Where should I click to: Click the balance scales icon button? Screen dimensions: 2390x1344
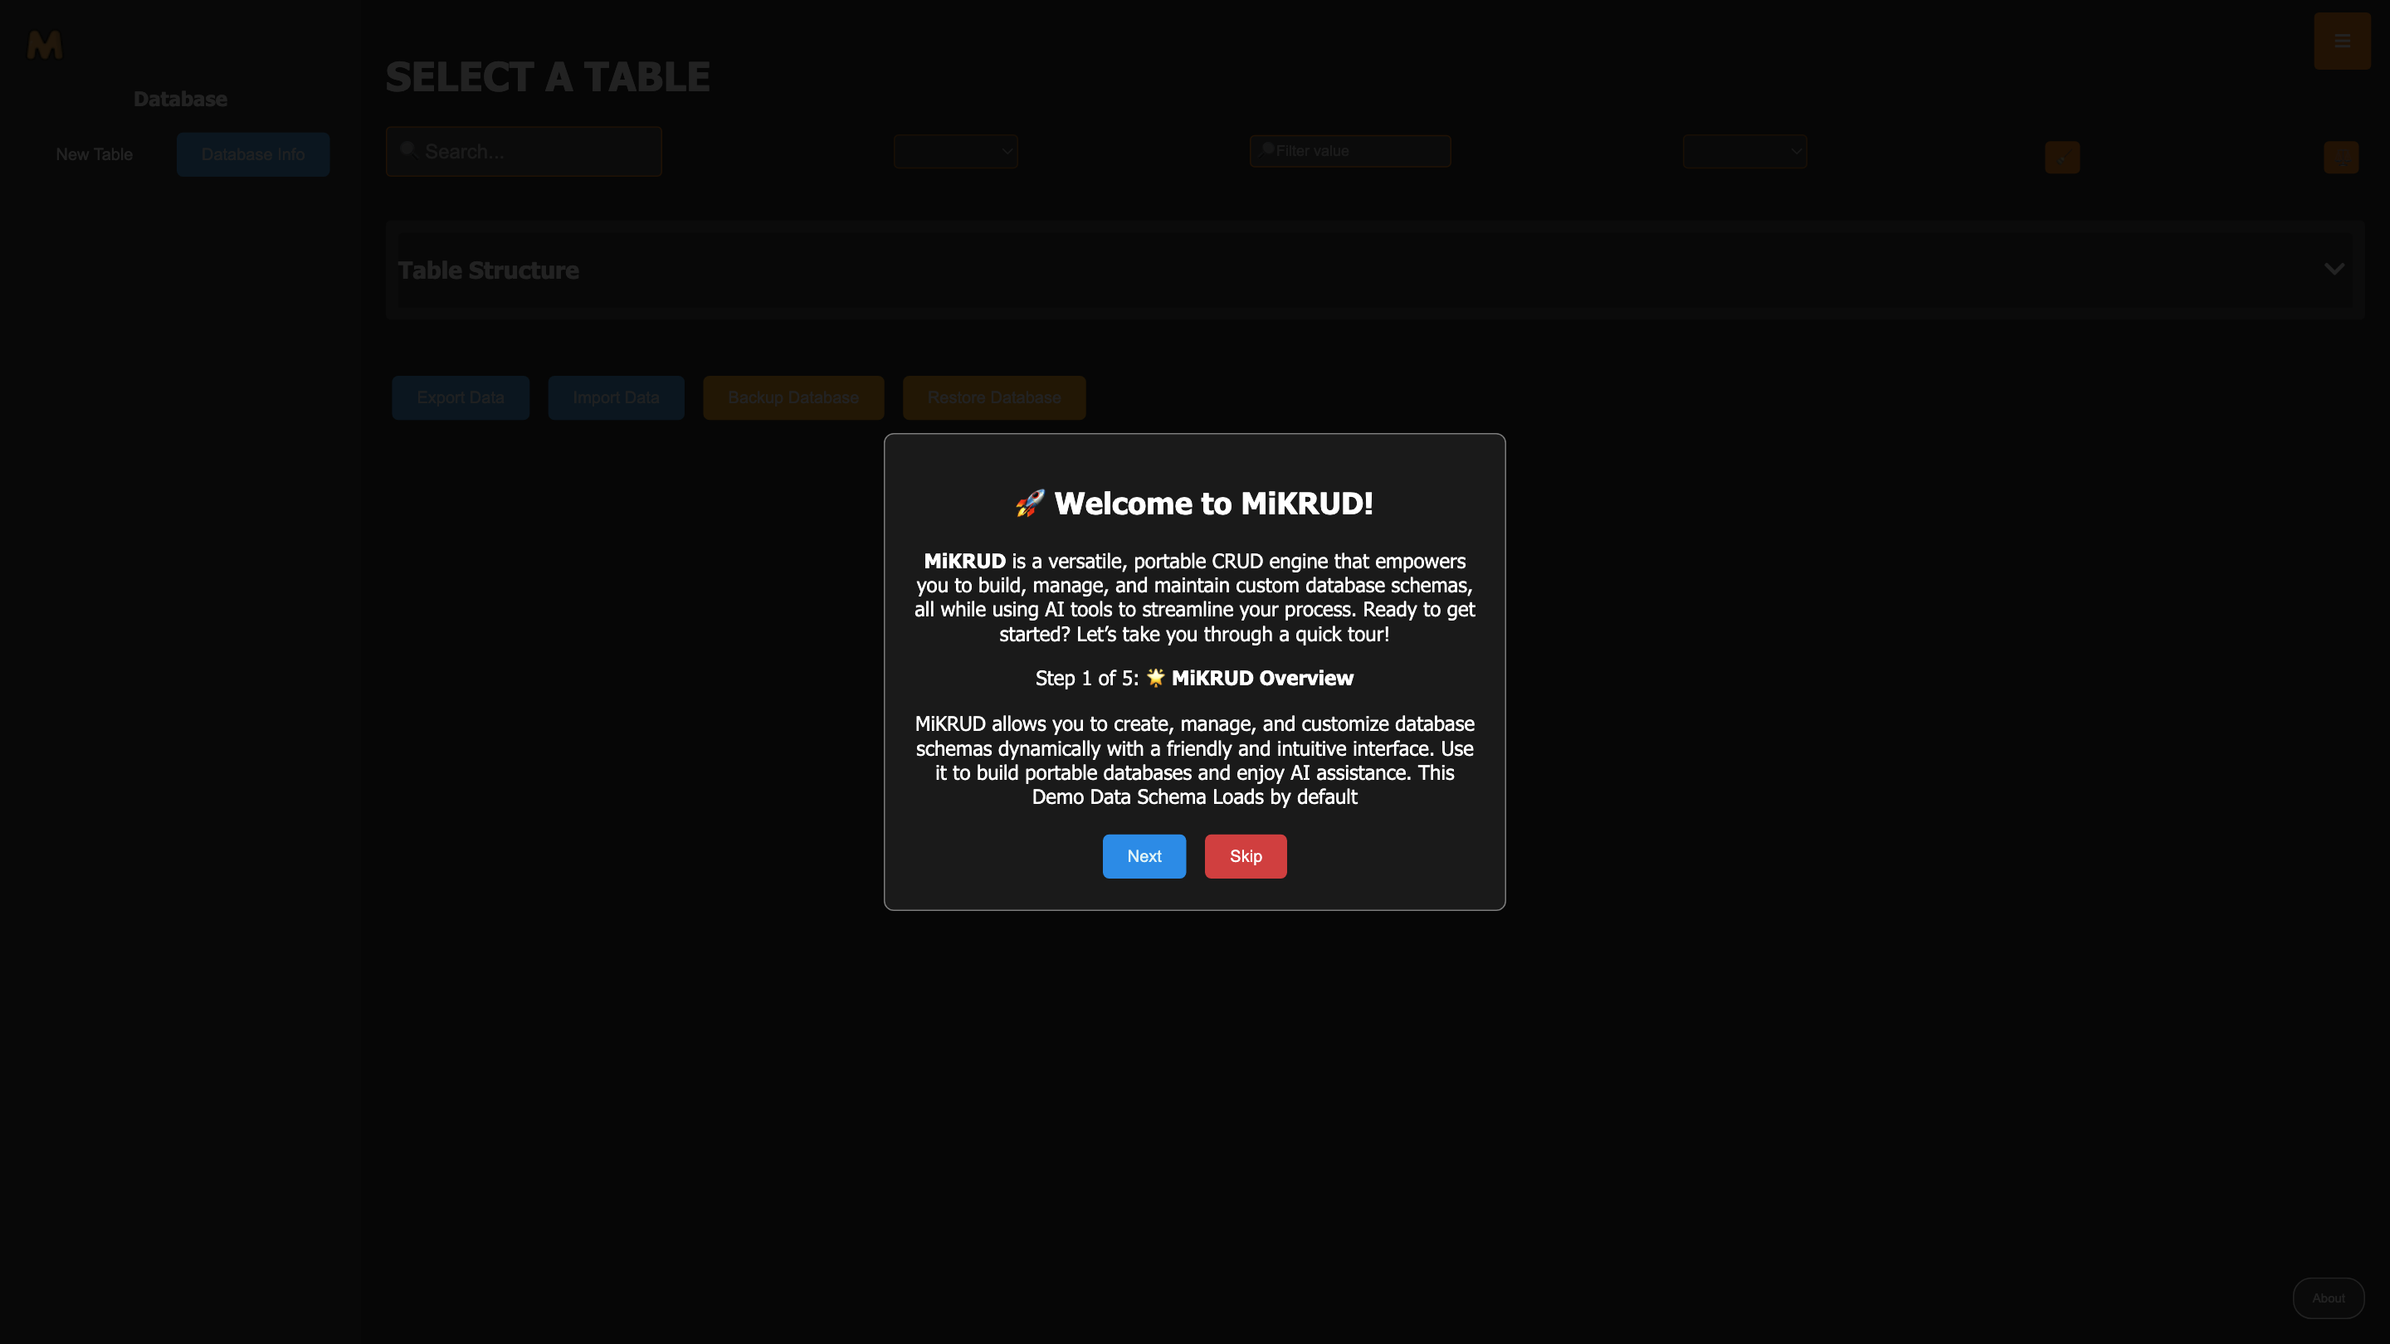(x=2340, y=158)
